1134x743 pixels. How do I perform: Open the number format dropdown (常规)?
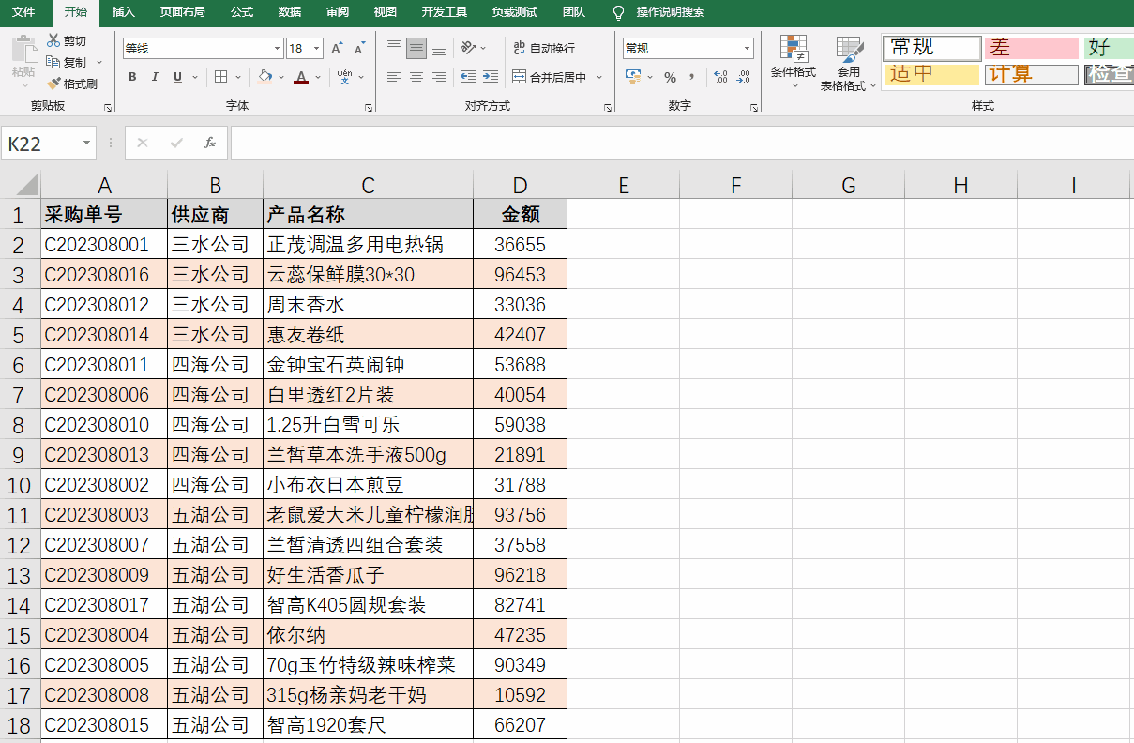click(x=748, y=48)
